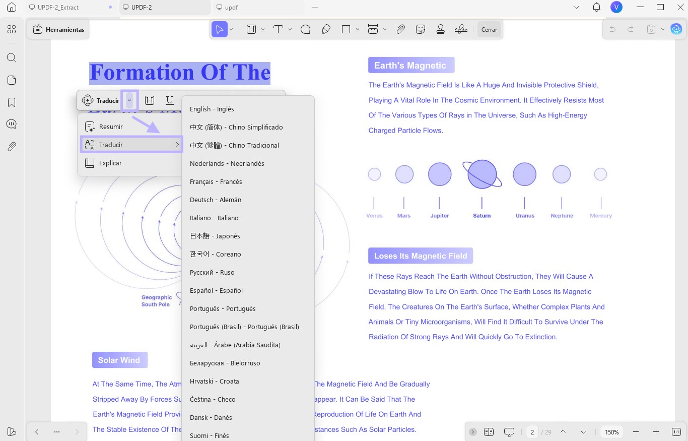Image resolution: width=688 pixels, height=441 pixels.
Task: Click the Herramientas button
Action: (58, 29)
